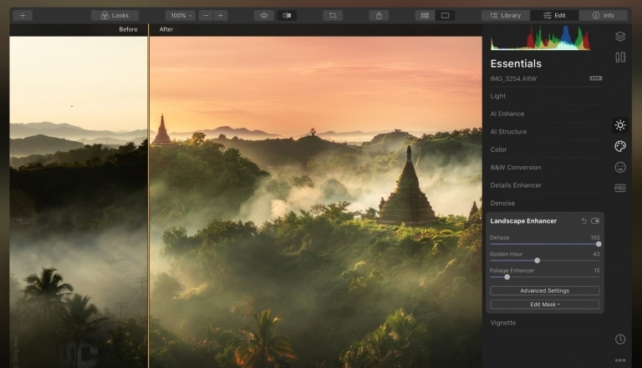
Task: Click the share export icon
Action: (379, 15)
